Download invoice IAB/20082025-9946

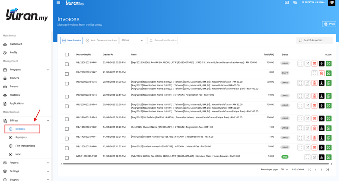pyautogui.click(x=321, y=83)
